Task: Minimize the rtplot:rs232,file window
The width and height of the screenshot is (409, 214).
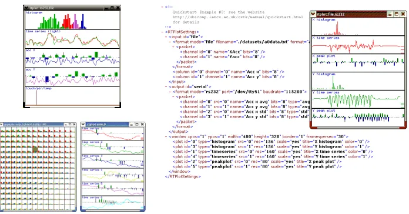Action: pos(107,8)
